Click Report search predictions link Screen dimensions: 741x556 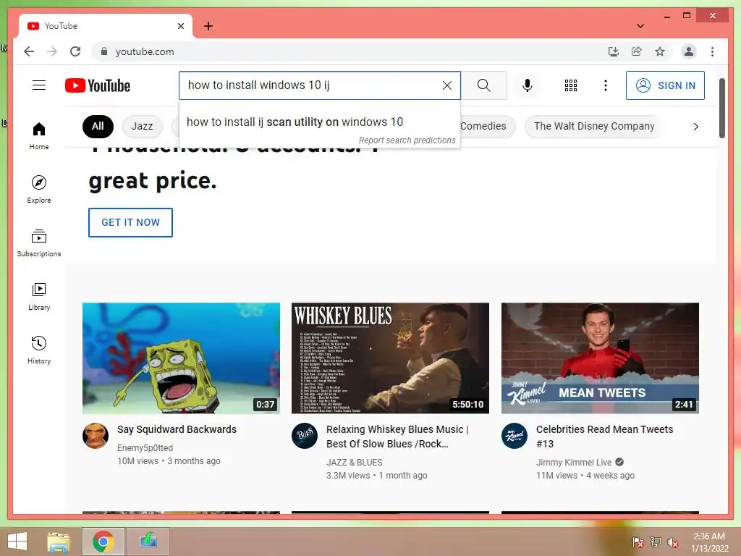[x=407, y=140]
